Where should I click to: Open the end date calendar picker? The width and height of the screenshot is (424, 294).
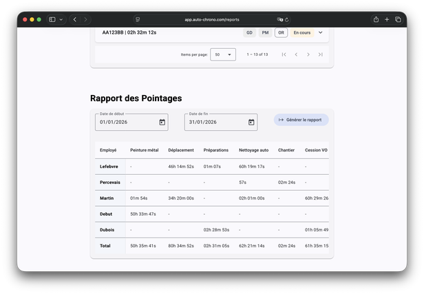pyautogui.click(x=251, y=123)
